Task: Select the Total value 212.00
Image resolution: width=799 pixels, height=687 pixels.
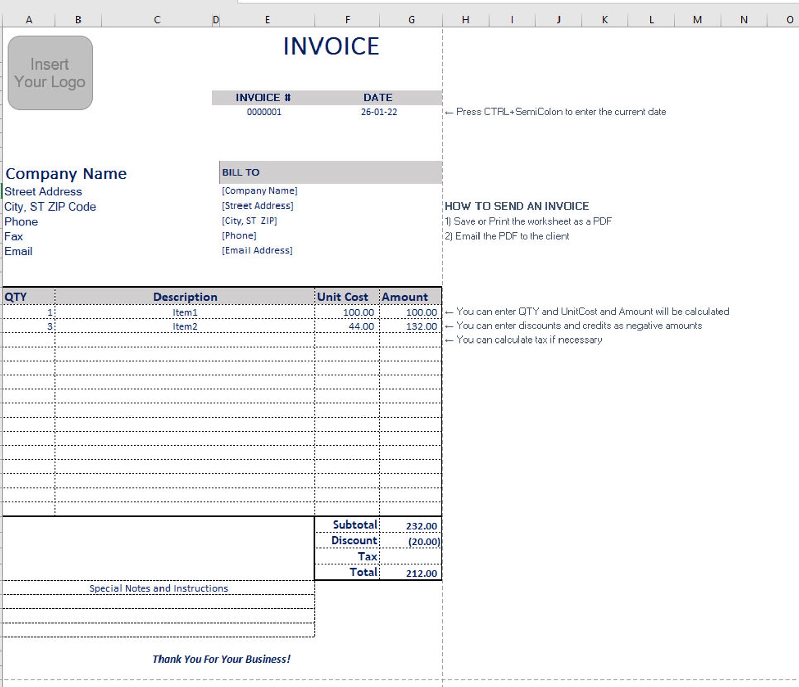Action: pyautogui.click(x=411, y=572)
